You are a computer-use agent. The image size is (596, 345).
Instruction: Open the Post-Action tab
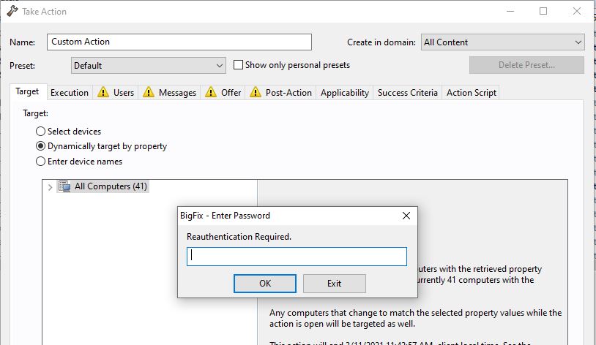[x=281, y=93]
